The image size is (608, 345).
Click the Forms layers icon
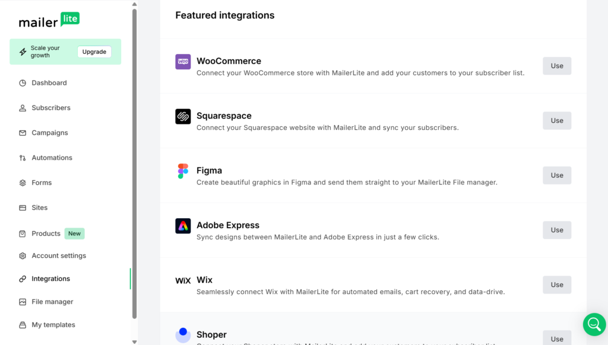click(23, 183)
